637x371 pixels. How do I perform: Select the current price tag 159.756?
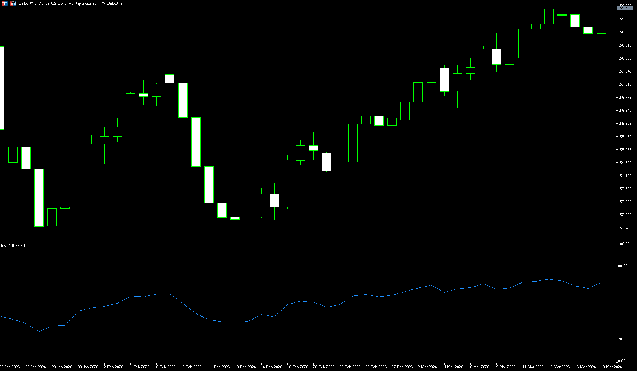tap(624, 8)
